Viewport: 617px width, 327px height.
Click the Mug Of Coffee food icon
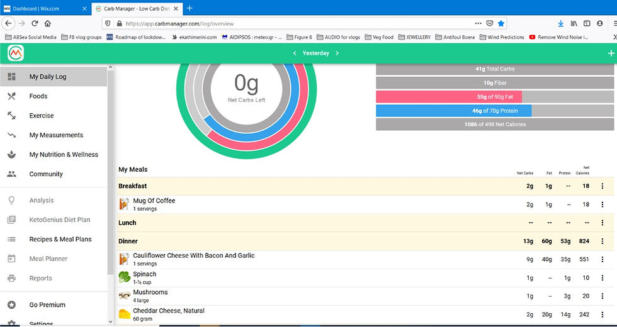click(124, 204)
